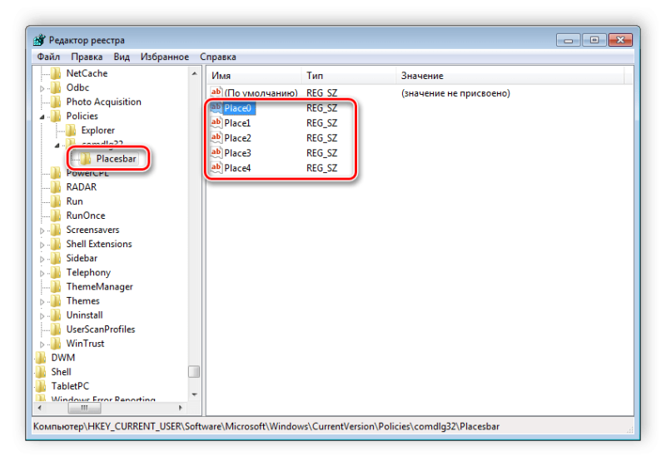The height and width of the screenshot is (466, 666).
Task: Click the Telephony folder icon
Action: click(56, 272)
